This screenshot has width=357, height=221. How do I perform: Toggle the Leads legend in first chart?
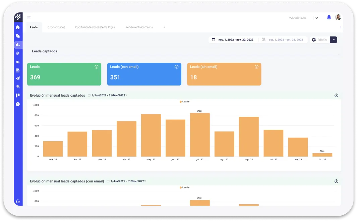coord(184,102)
